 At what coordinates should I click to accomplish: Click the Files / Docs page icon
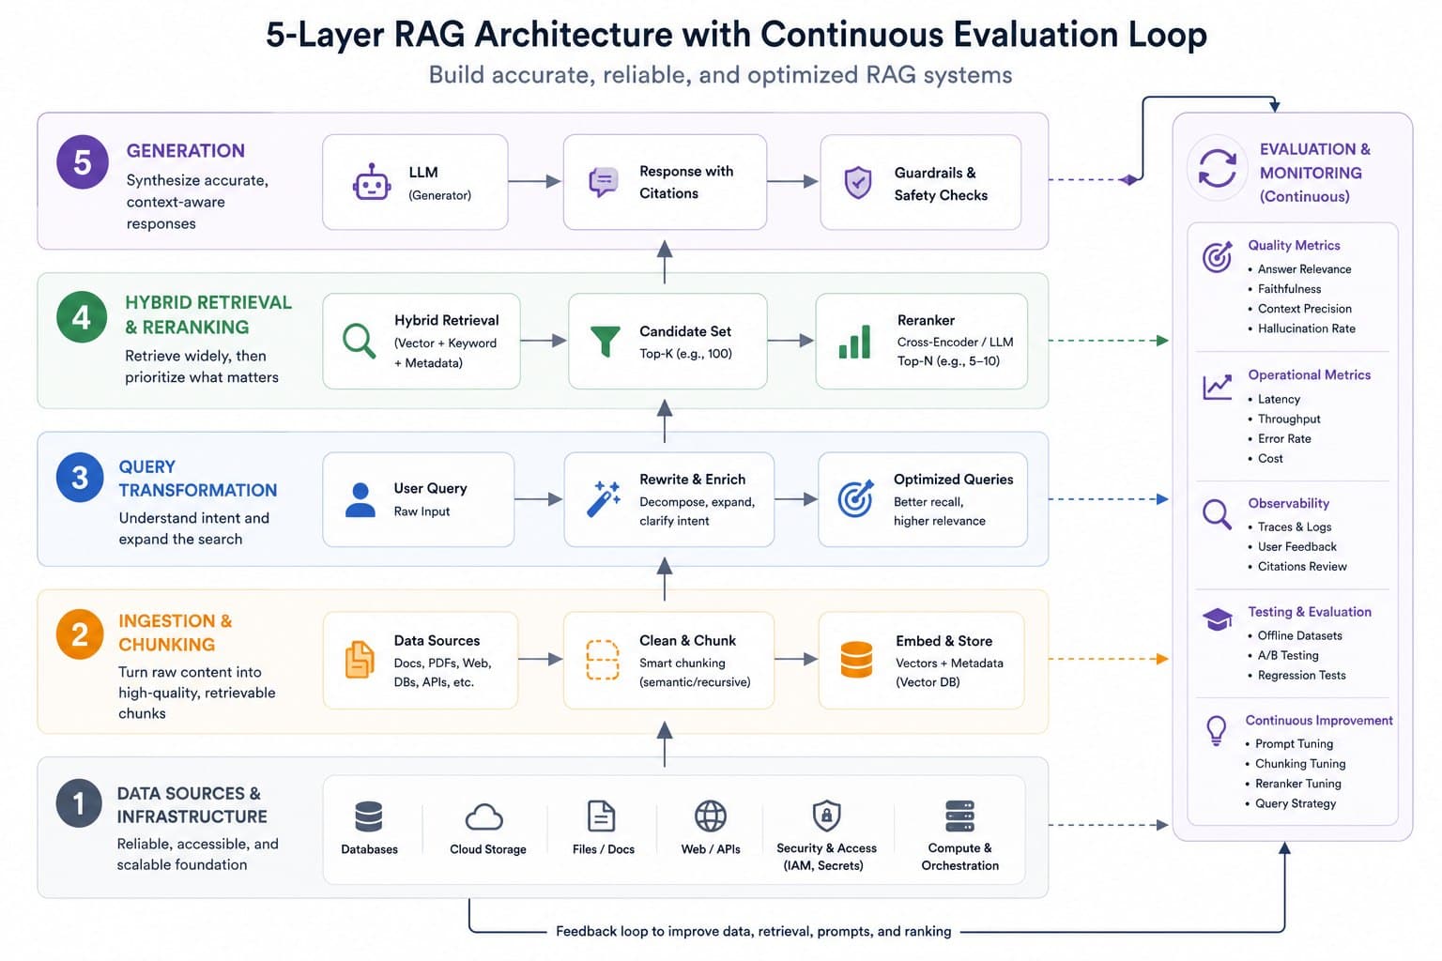(601, 816)
